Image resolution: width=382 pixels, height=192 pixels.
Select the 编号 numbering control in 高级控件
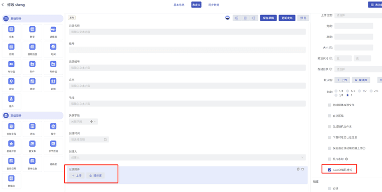click(x=53, y=129)
